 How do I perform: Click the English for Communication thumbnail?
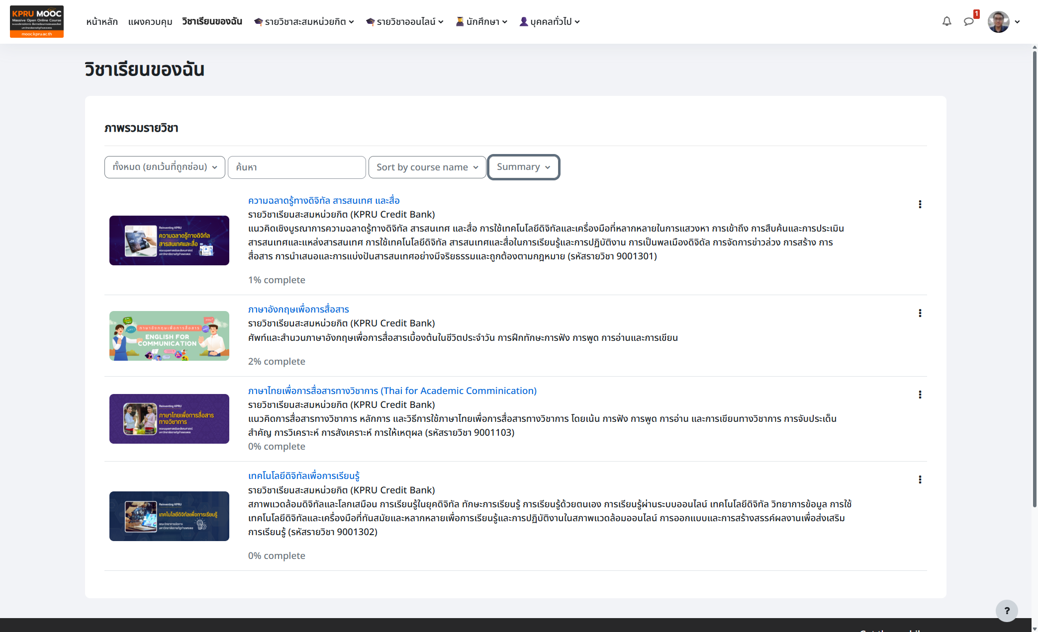pos(169,336)
